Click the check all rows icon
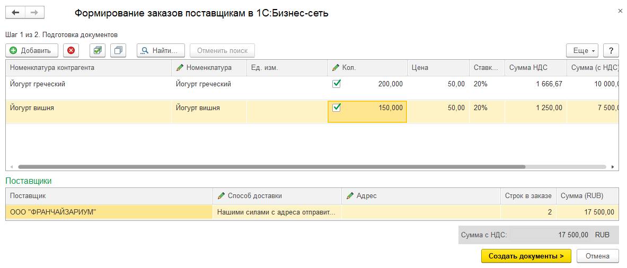 (x=97, y=50)
